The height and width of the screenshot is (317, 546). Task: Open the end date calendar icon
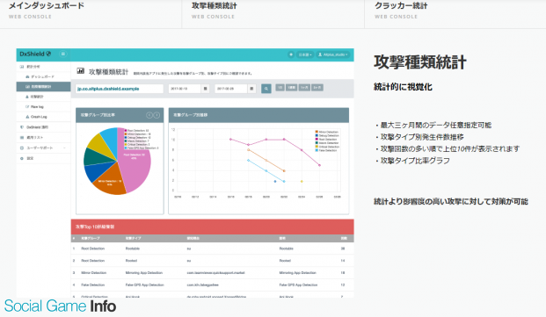point(251,89)
